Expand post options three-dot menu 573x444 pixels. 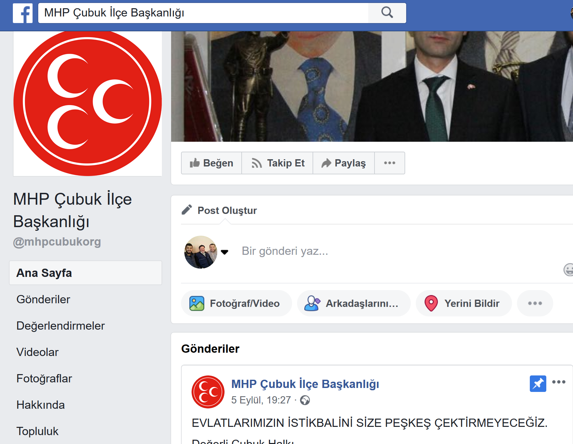(x=558, y=382)
